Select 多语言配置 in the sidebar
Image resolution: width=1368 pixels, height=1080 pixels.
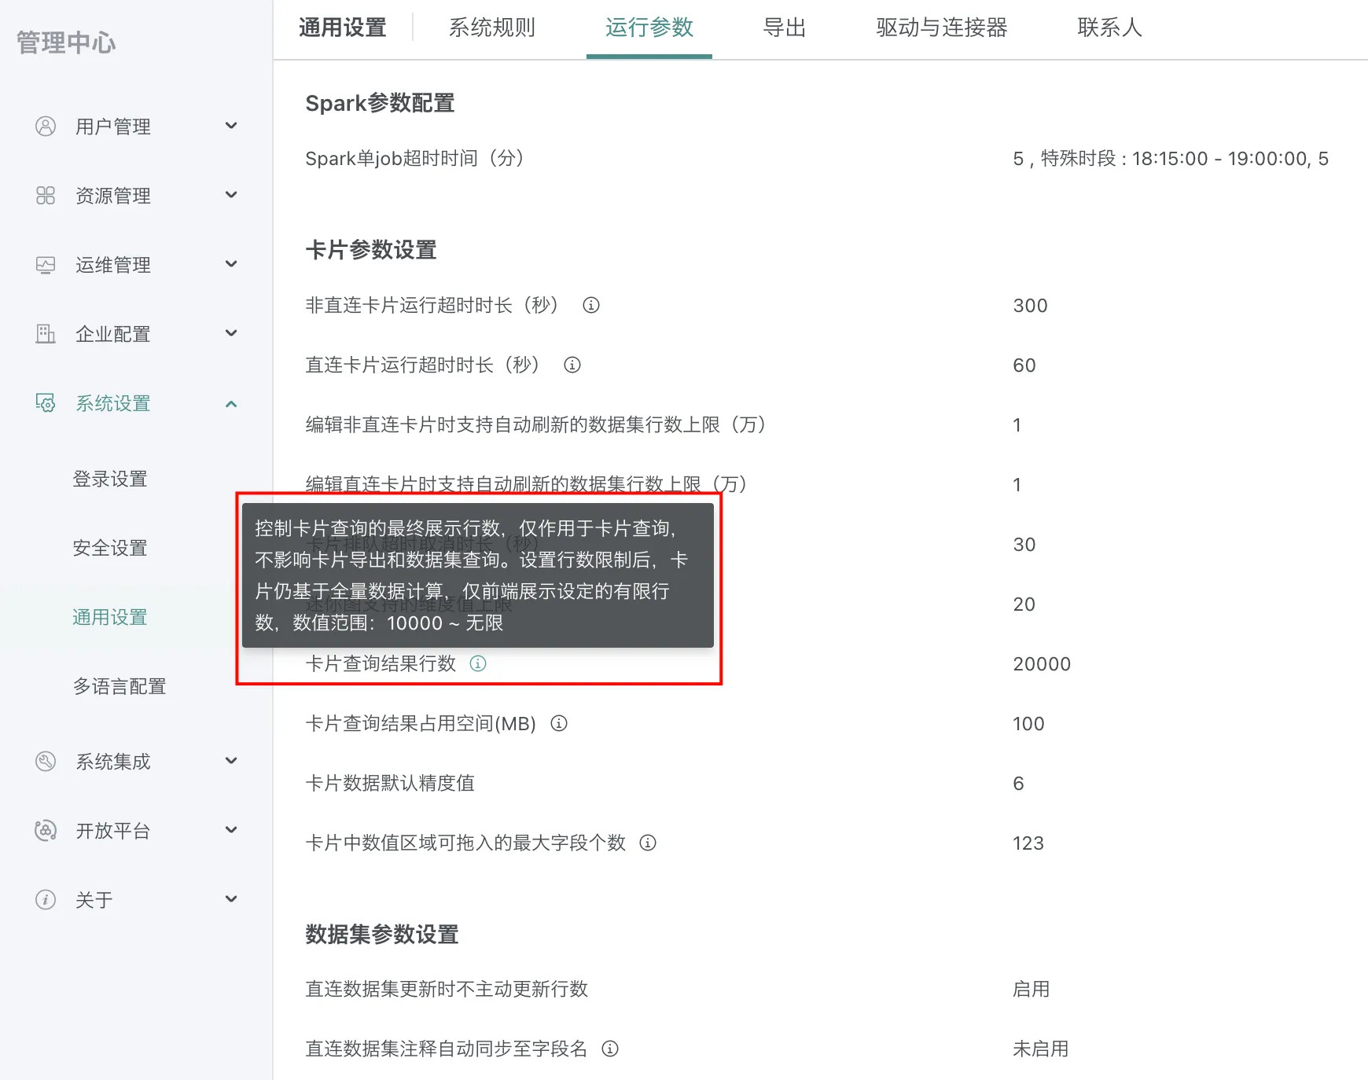coord(120,686)
